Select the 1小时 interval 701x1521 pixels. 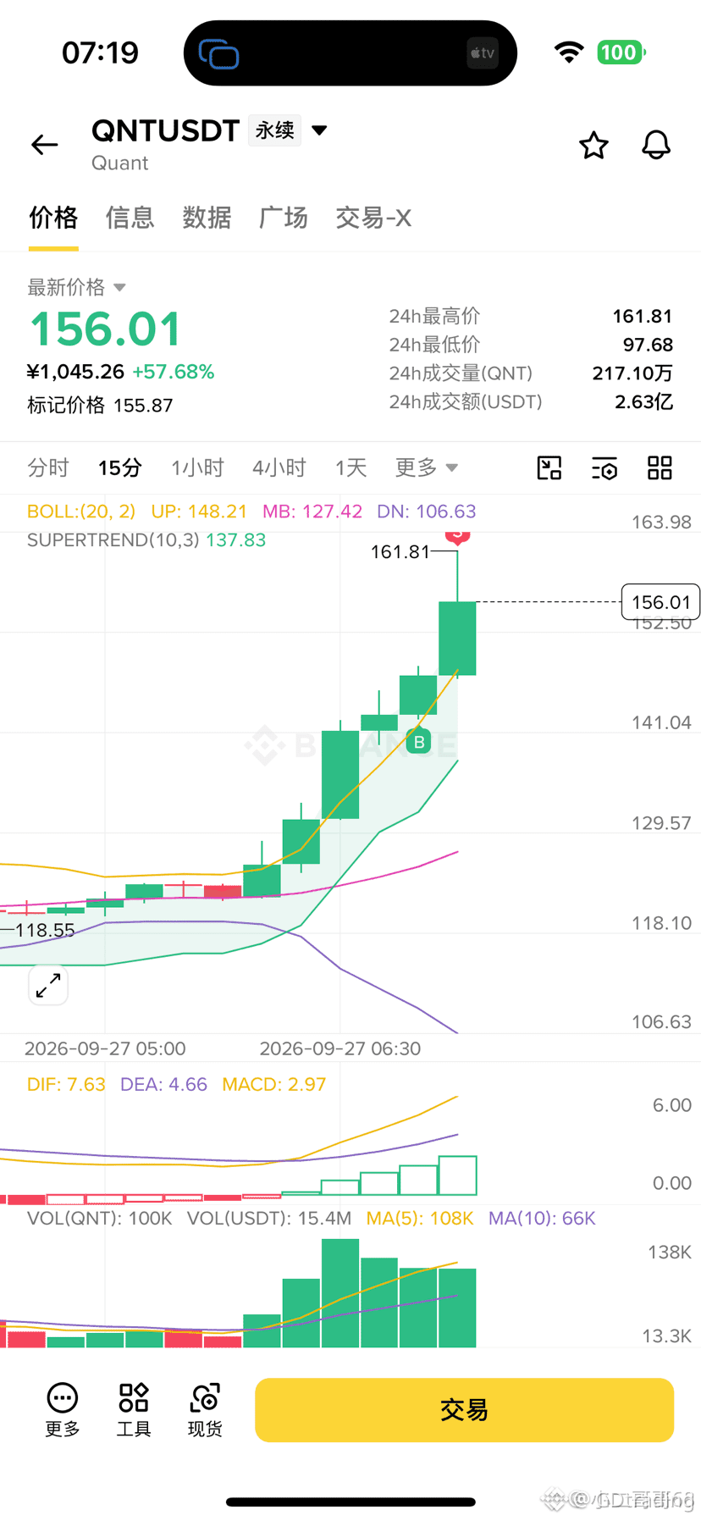point(197,467)
